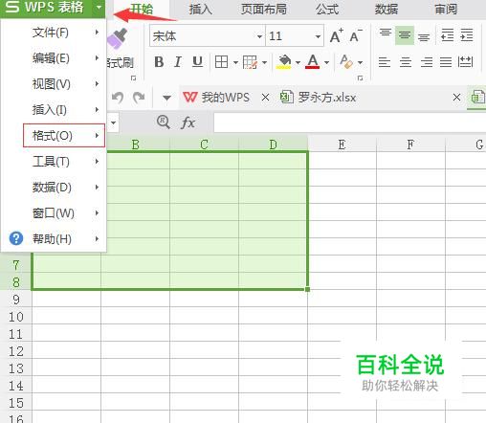Click distributed alignment icon
Screen dimensions: 486x423
pos(465,62)
